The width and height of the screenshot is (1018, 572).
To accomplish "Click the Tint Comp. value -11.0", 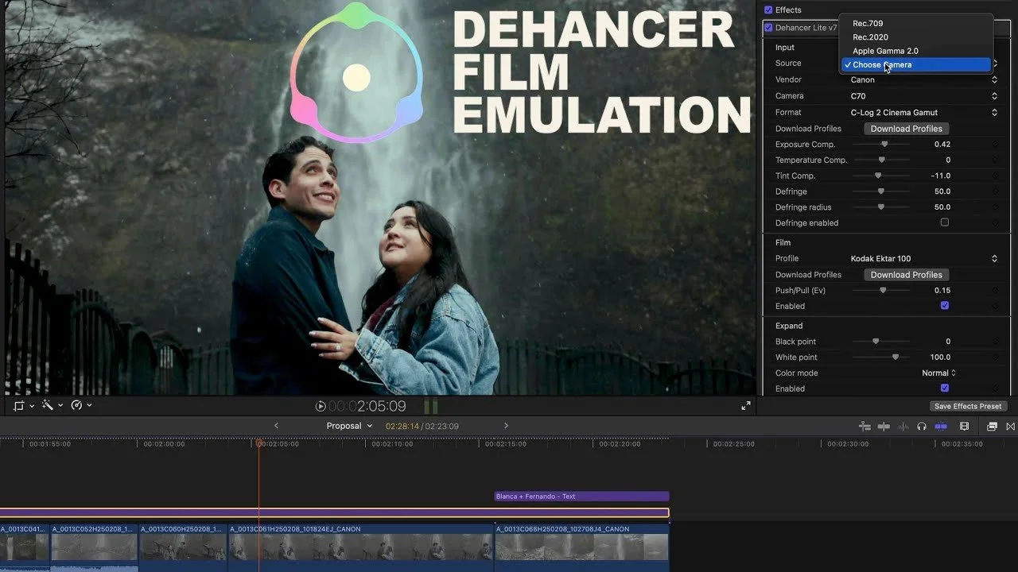I will click(x=940, y=176).
